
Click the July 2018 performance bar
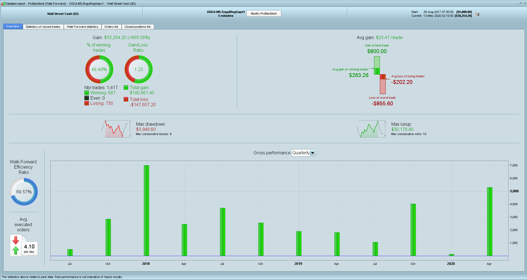[223, 232]
